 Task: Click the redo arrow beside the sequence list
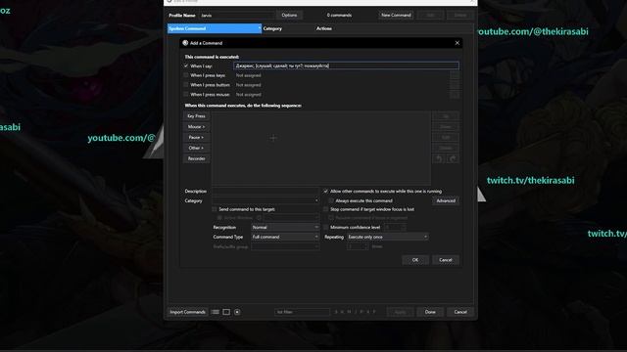tap(453, 158)
